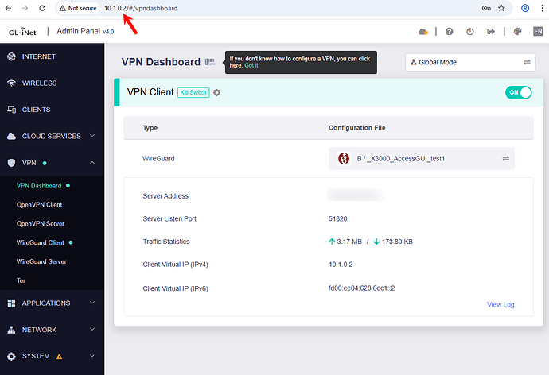This screenshot has height=375, width=549.
Task: Click the logout icon in header
Action: tap(491, 32)
